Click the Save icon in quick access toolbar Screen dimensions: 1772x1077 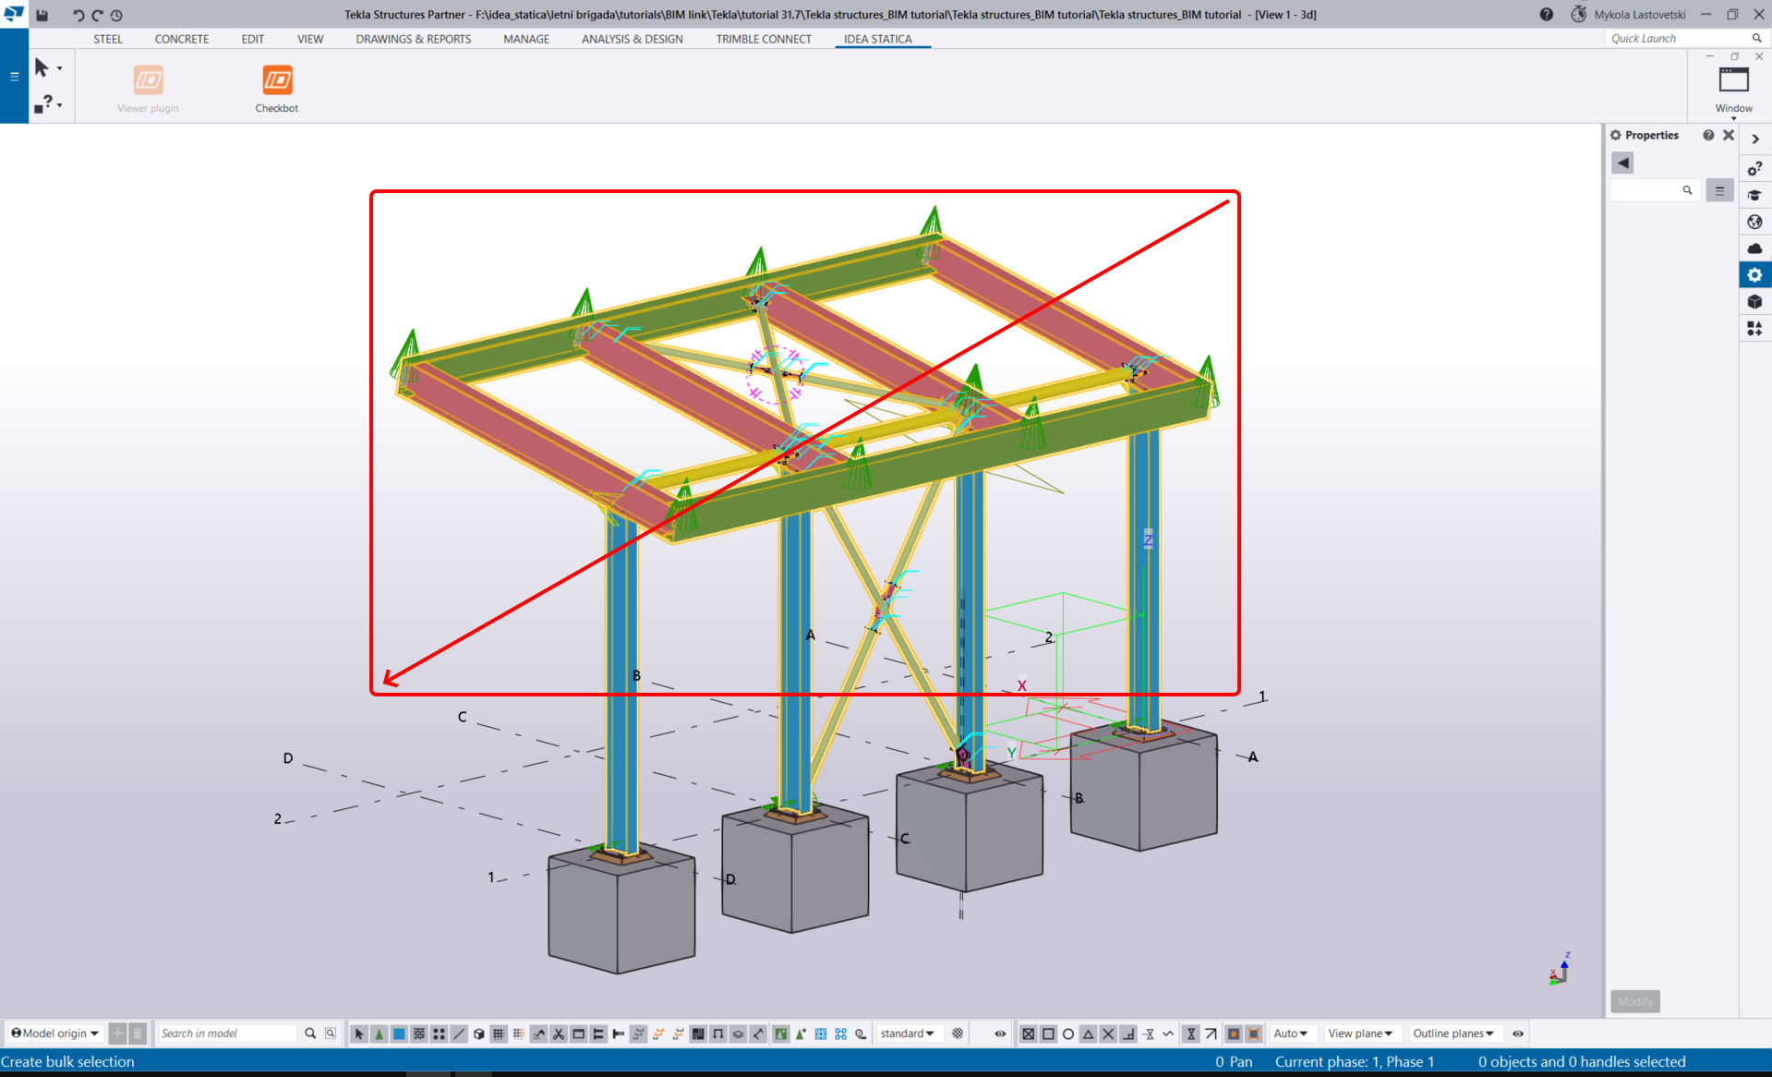click(42, 15)
